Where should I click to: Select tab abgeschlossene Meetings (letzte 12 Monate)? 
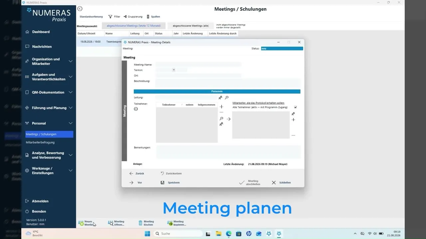133,26
